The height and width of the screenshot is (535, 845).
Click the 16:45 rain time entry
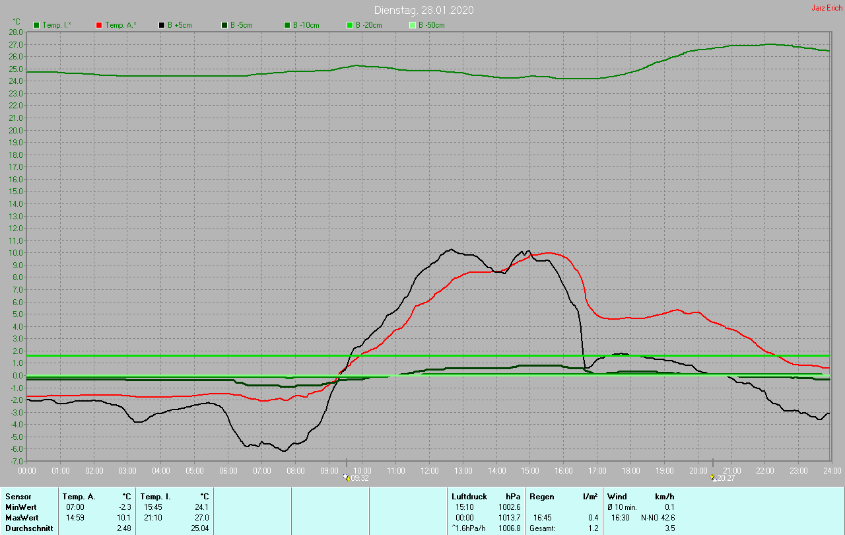[x=543, y=517]
